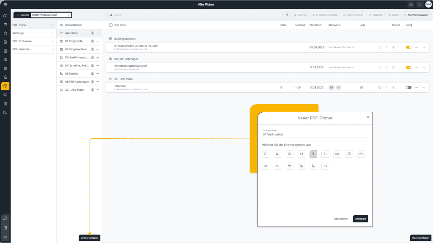
Task: Choose the house folder symbol
Action: (266, 165)
